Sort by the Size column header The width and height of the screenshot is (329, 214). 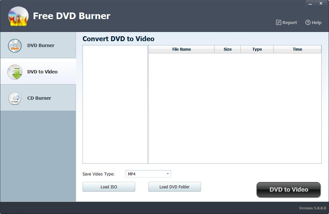tap(227, 49)
